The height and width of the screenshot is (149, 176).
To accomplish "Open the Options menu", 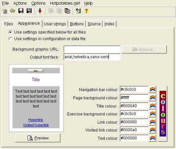I will pyautogui.click(x=38, y=3).
